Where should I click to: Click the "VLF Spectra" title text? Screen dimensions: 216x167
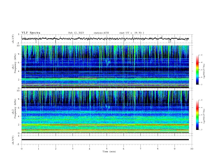pos(31,33)
